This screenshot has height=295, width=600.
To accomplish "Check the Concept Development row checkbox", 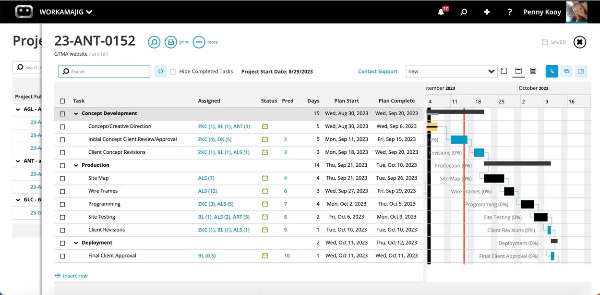I will click(62, 114).
